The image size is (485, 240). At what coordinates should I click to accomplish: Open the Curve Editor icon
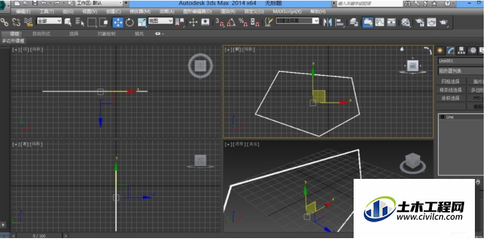point(380,22)
